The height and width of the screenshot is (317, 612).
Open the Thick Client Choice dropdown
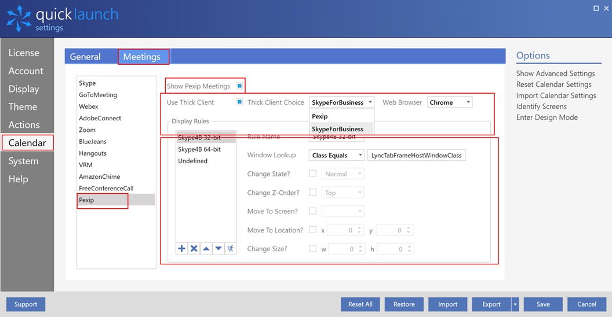point(342,102)
